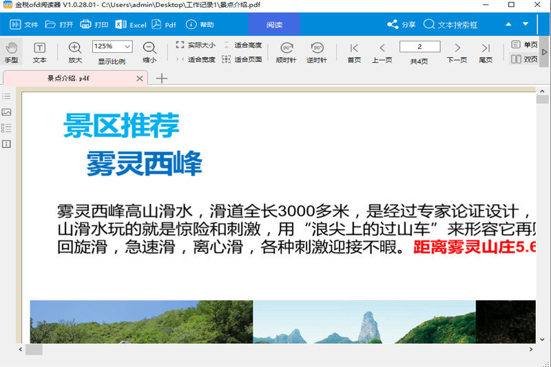The image size is (551, 367).
Task: Select the text tool (文本)
Action: pos(40,52)
